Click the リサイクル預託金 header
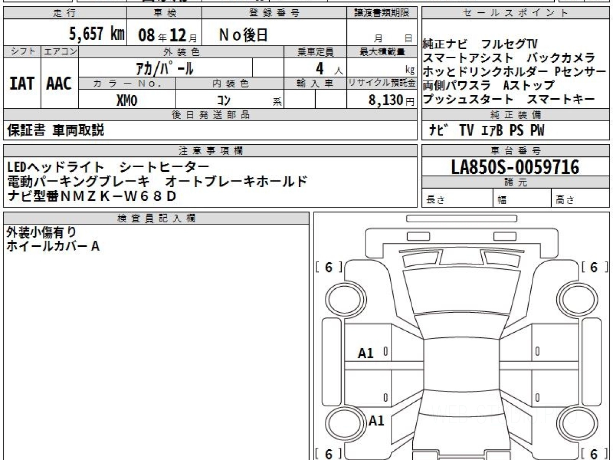Image resolution: width=613 pixels, height=460 pixels. click(382, 83)
